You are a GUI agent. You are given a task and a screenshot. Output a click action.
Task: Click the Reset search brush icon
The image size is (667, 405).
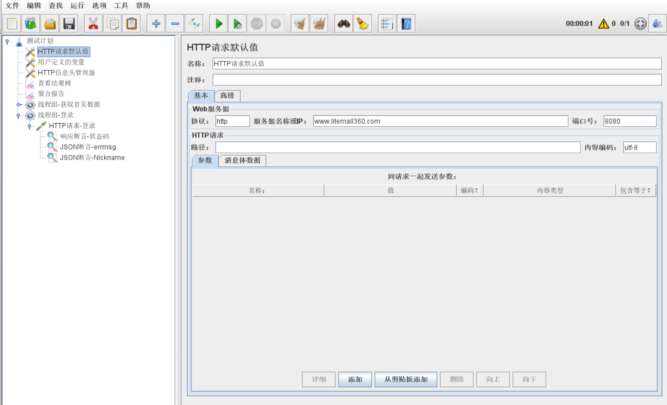pyautogui.click(x=362, y=24)
